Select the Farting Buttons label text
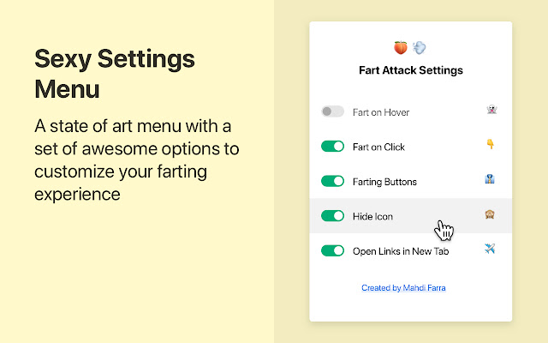Image resolution: width=548 pixels, height=343 pixels. click(x=384, y=182)
